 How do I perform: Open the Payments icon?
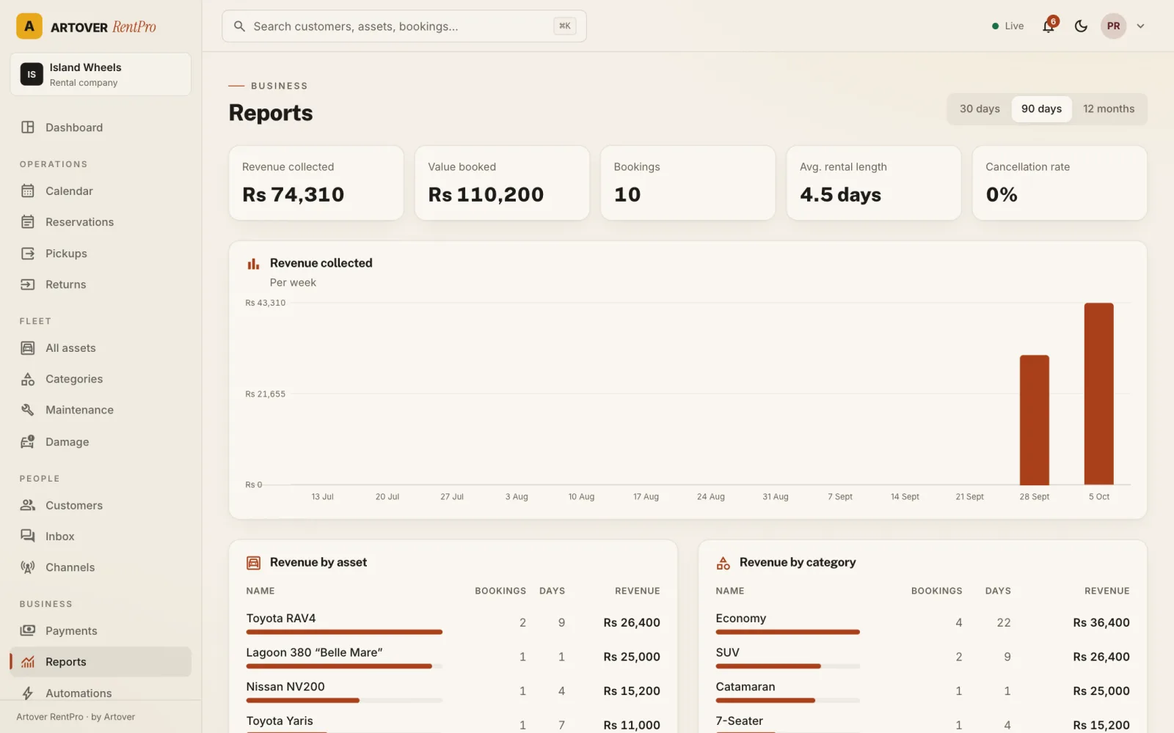tap(28, 630)
